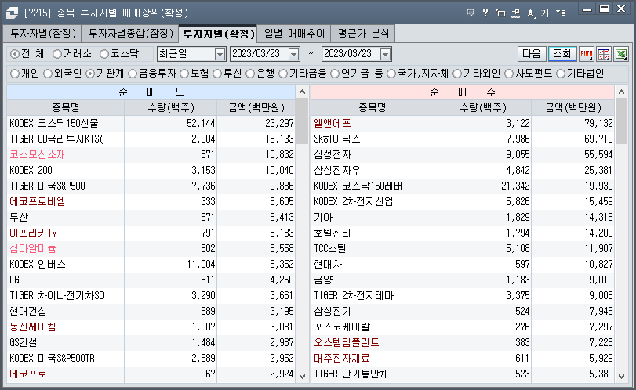Open the chart grid icon next to AUTO
The height and width of the screenshot is (390, 636).
[x=604, y=54]
